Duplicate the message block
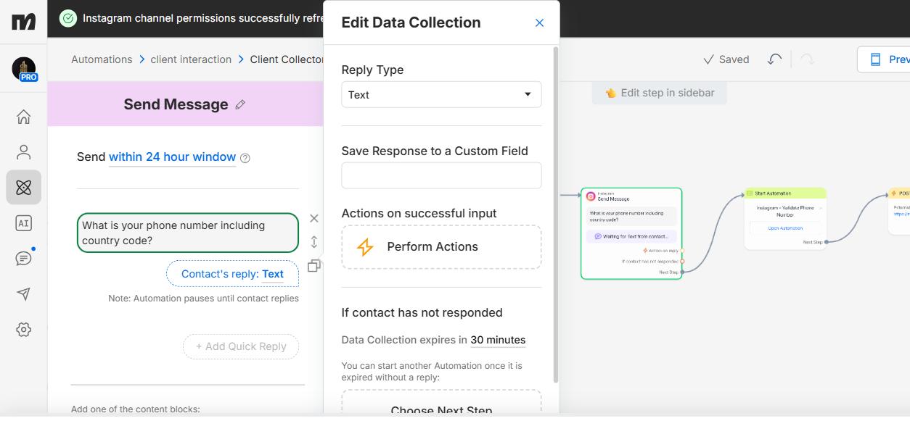The height and width of the screenshot is (421, 910). (x=313, y=266)
